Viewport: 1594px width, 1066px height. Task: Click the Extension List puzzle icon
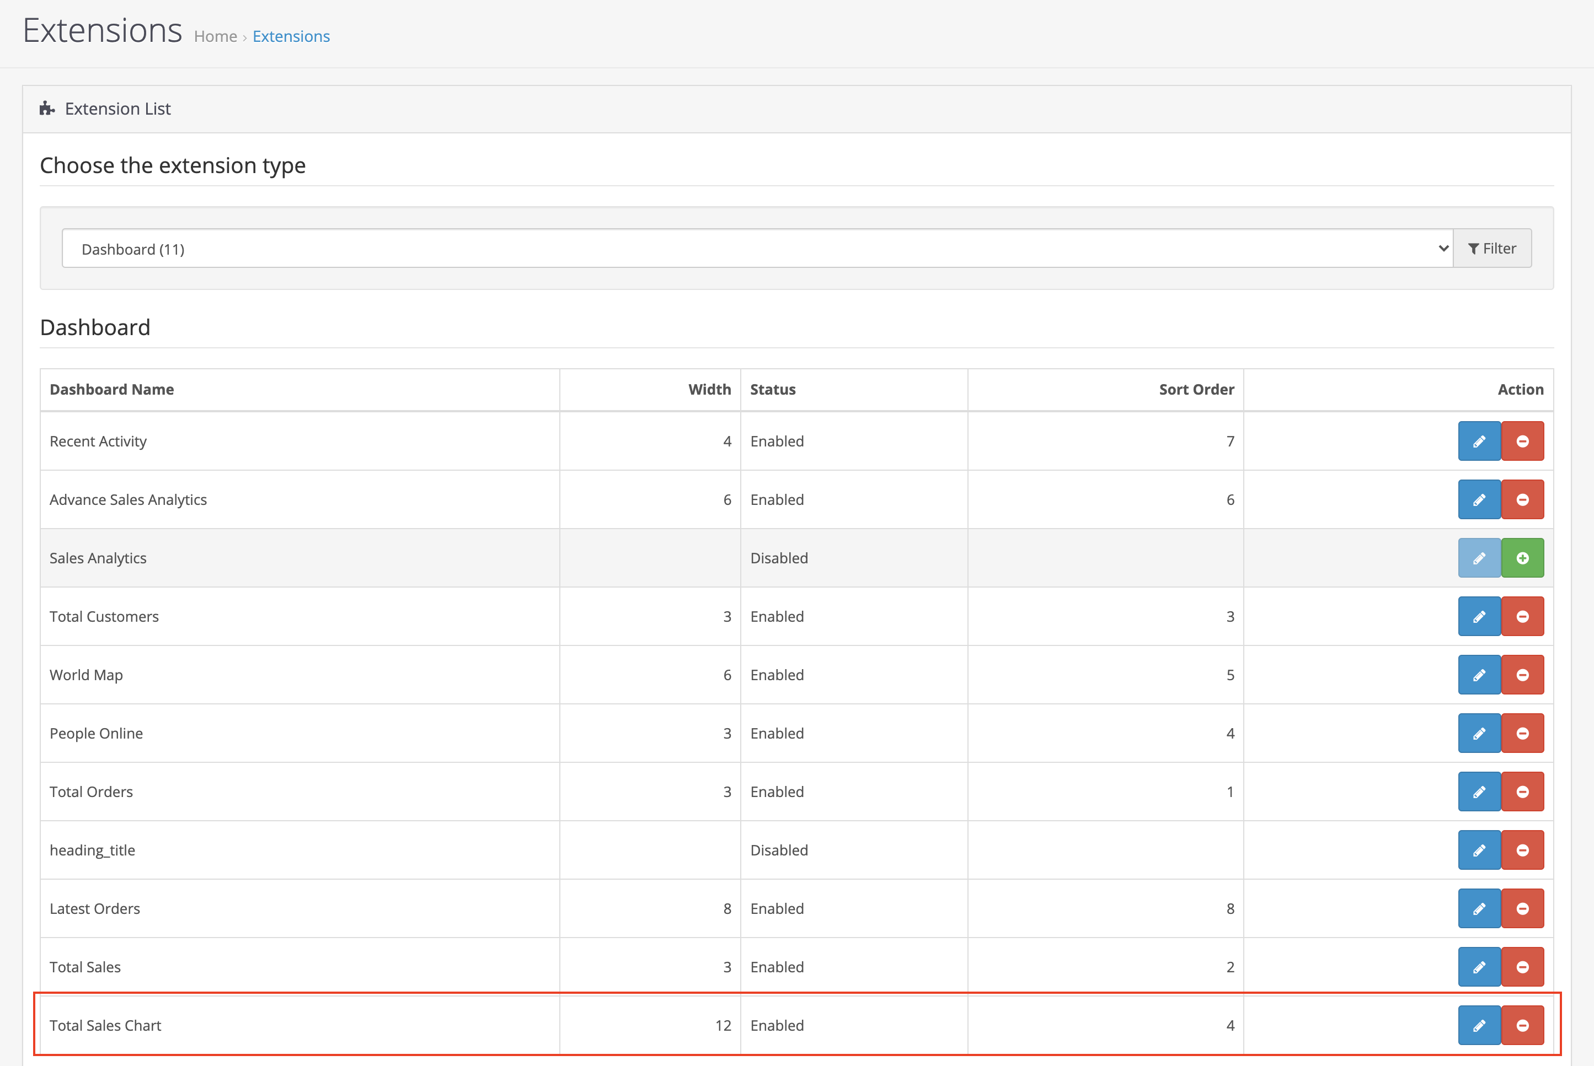pyautogui.click(x=46, y=109)
